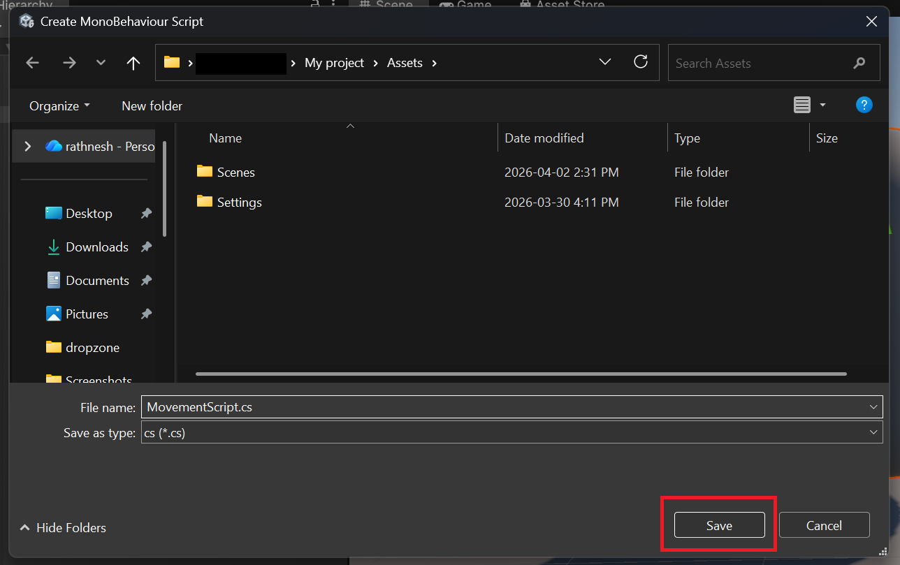Image resolution: width=900 pixels, height=565 pixels.
Task: Unpin Documents from quick access
Action: tap(146, 280)
